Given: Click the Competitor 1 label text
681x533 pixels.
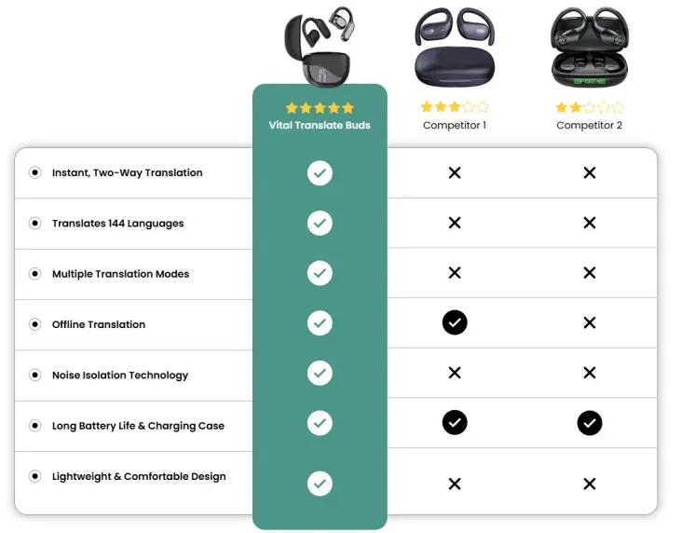Looking at the screenshot, I should pos(455,125).
